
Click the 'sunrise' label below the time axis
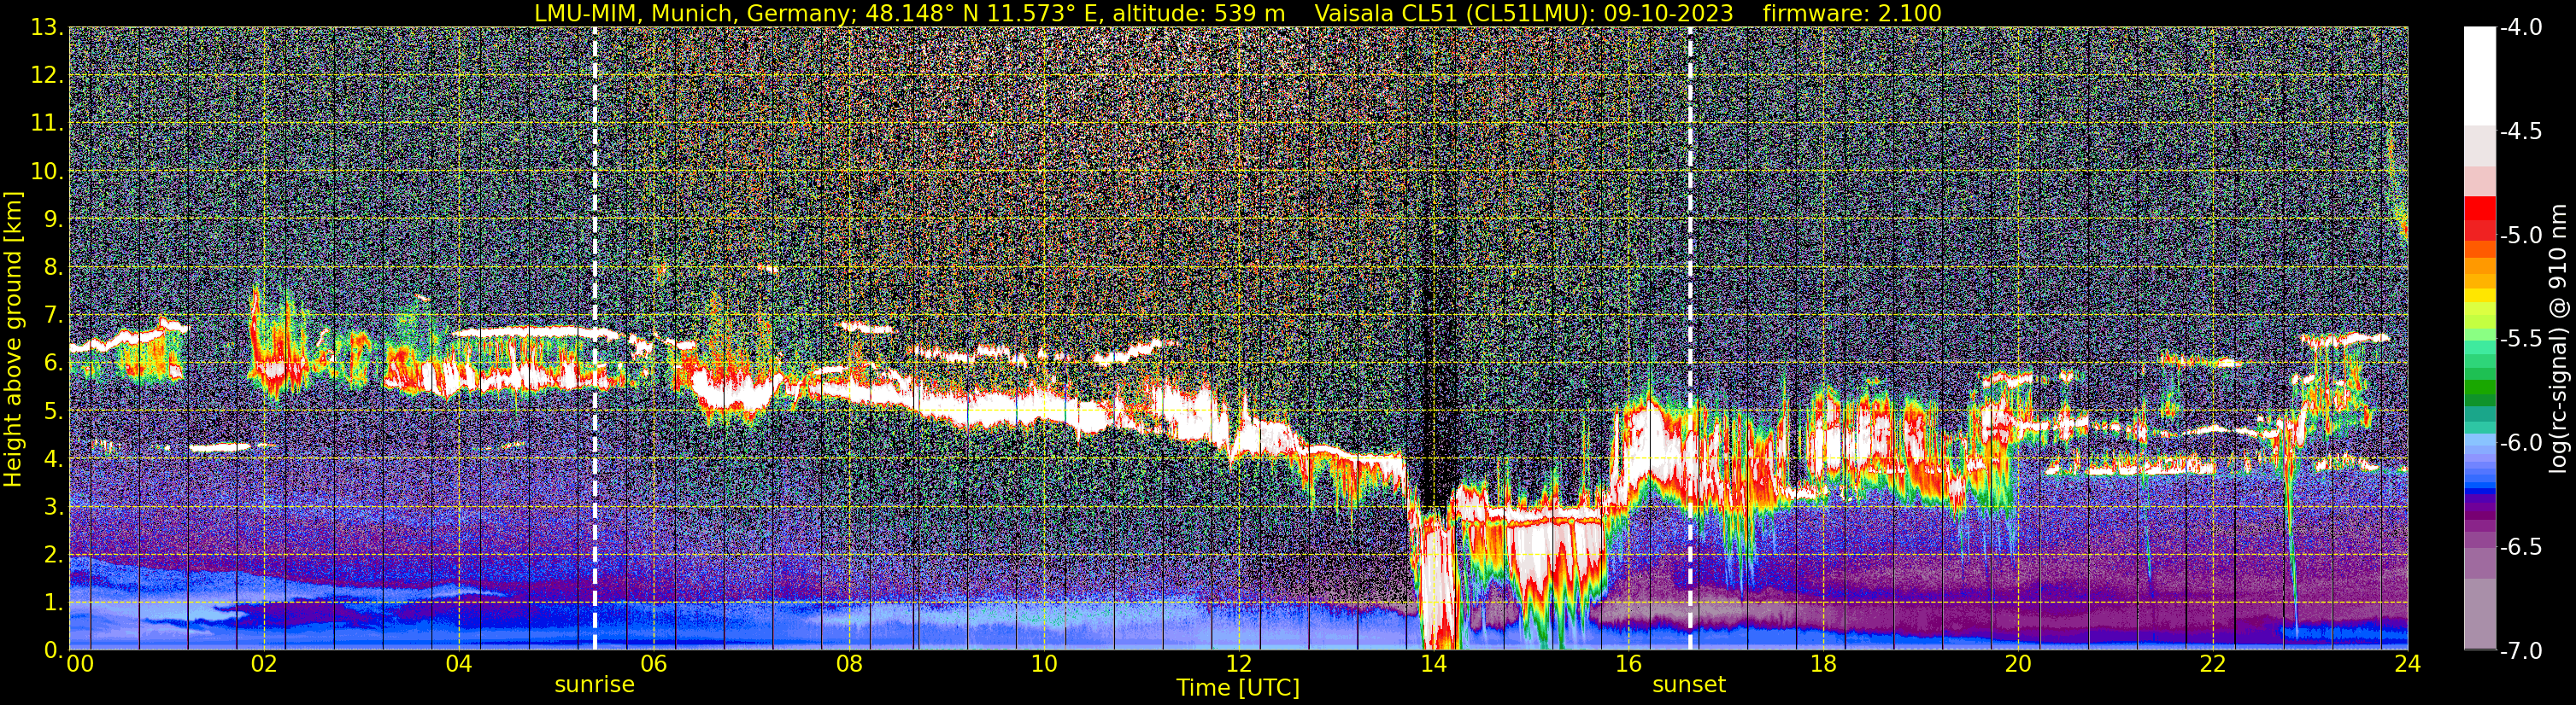[594, 685]
